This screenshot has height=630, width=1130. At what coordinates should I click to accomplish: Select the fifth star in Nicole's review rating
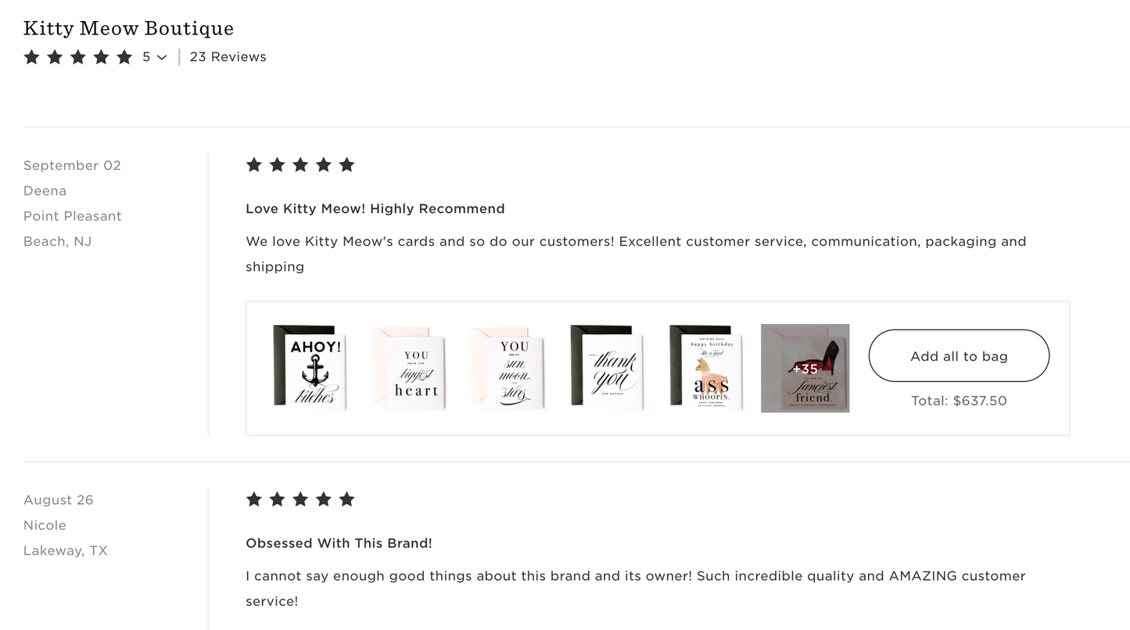click(x=347, y=499)
